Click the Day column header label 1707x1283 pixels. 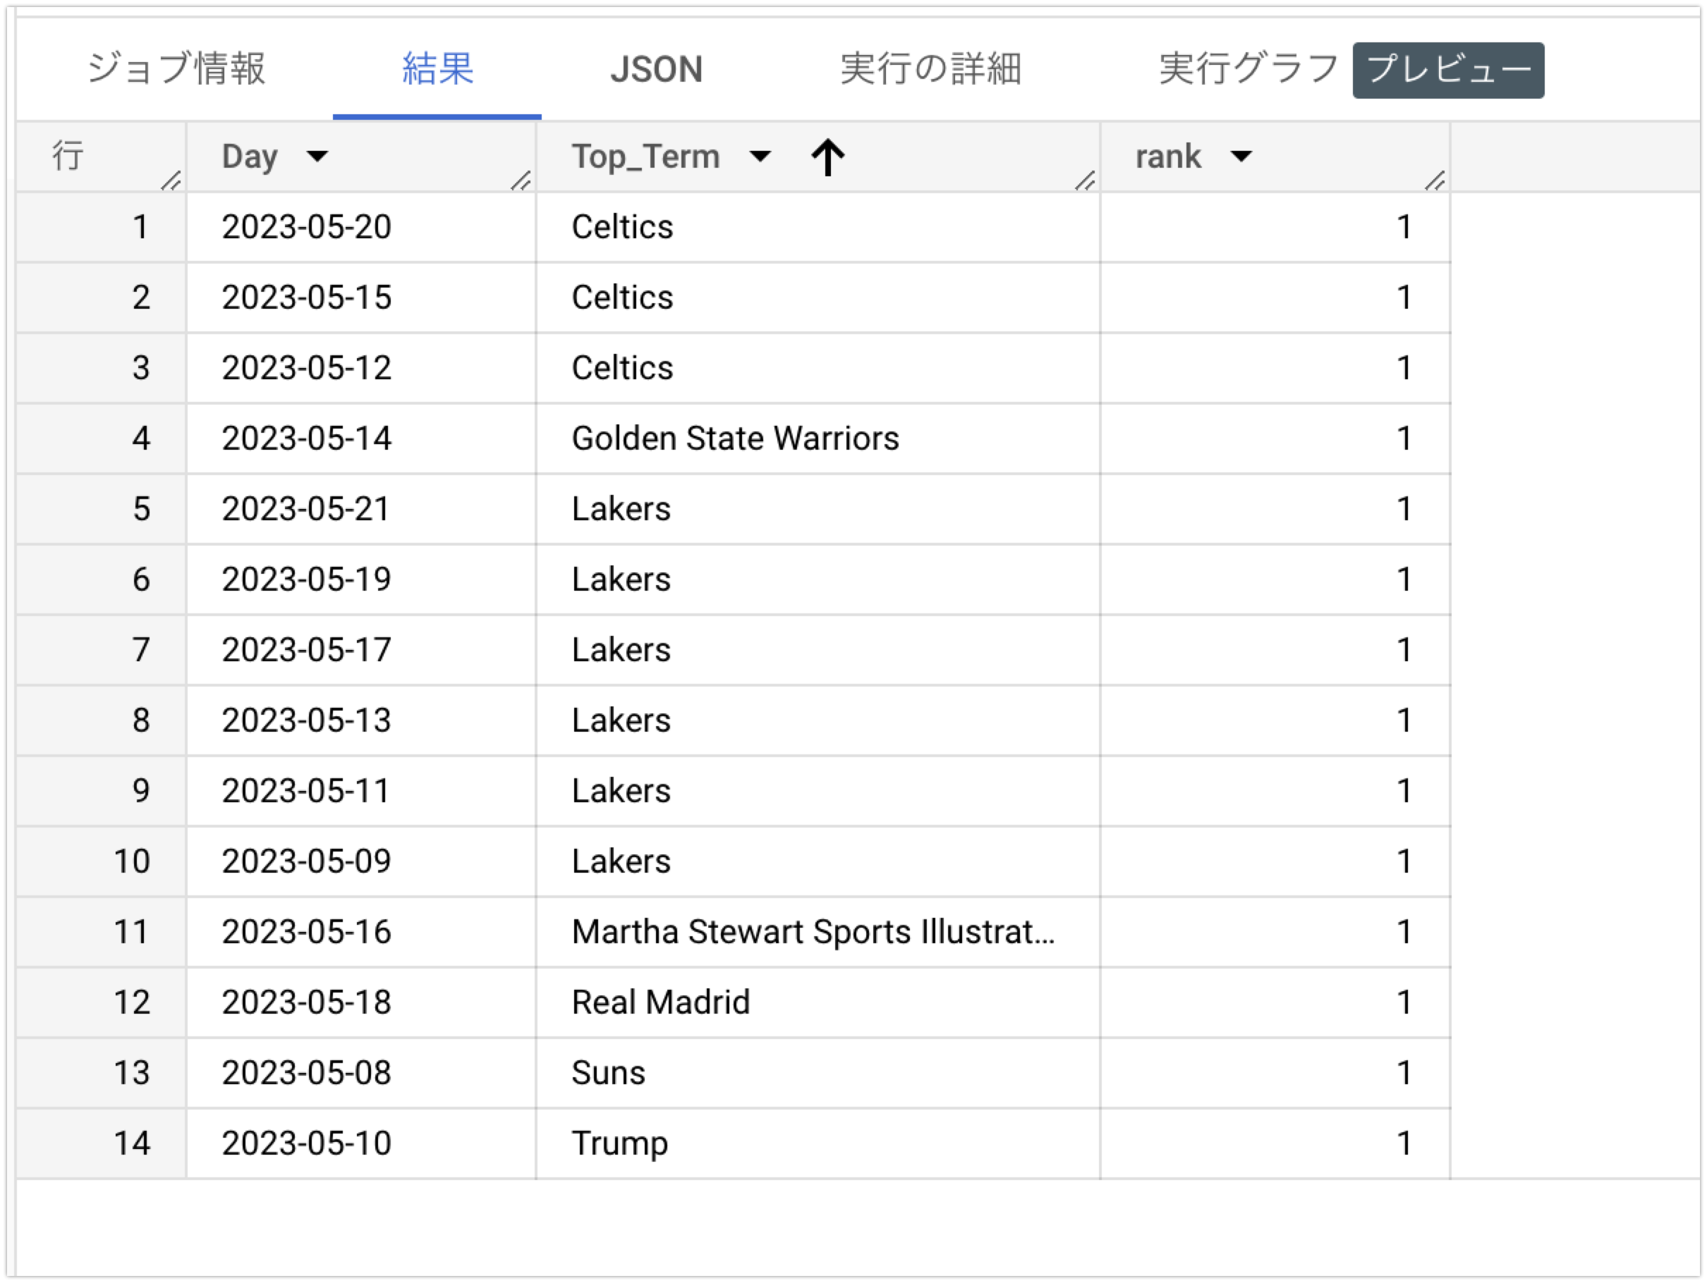point(249,156)
